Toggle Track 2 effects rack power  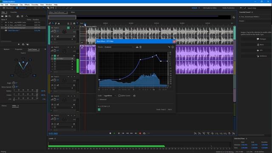(55, 56)
